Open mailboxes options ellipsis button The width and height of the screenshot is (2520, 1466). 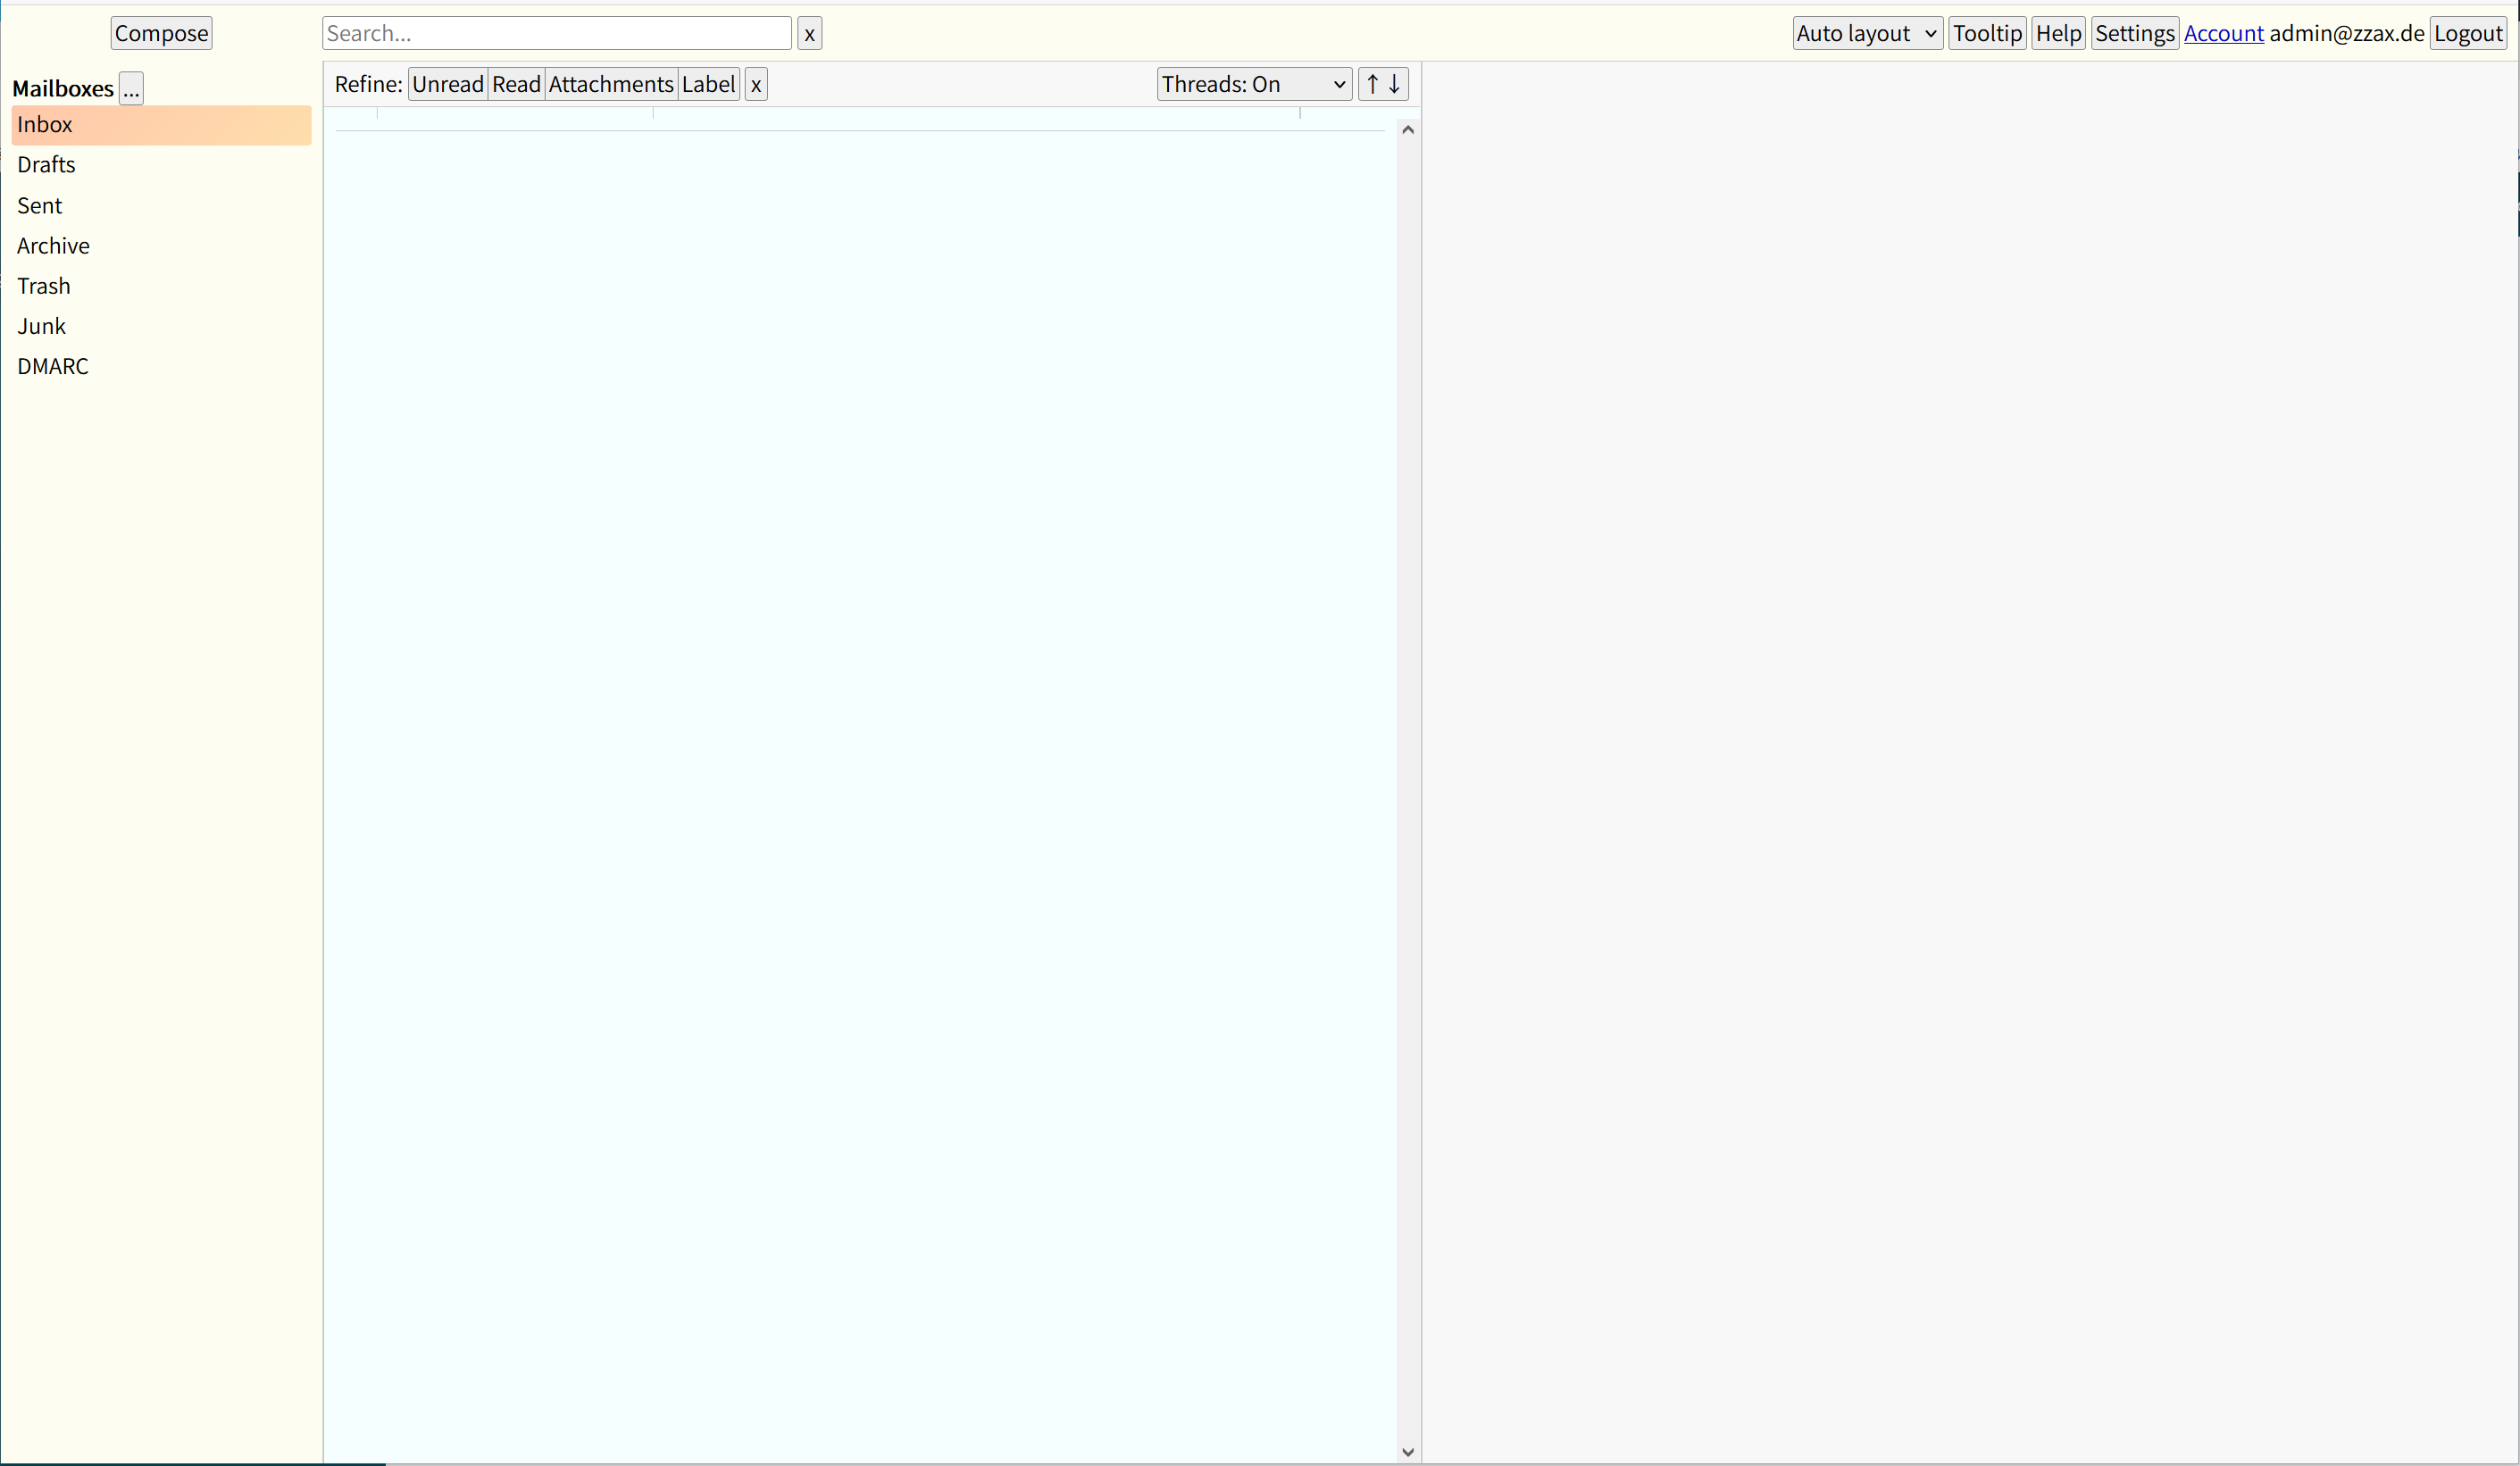[x=131, y=89]
